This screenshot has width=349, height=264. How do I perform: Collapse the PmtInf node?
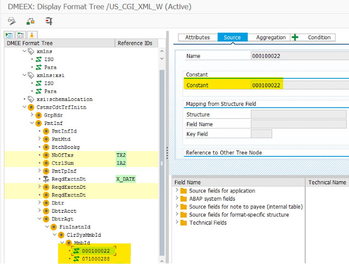(x=32, y=123)
